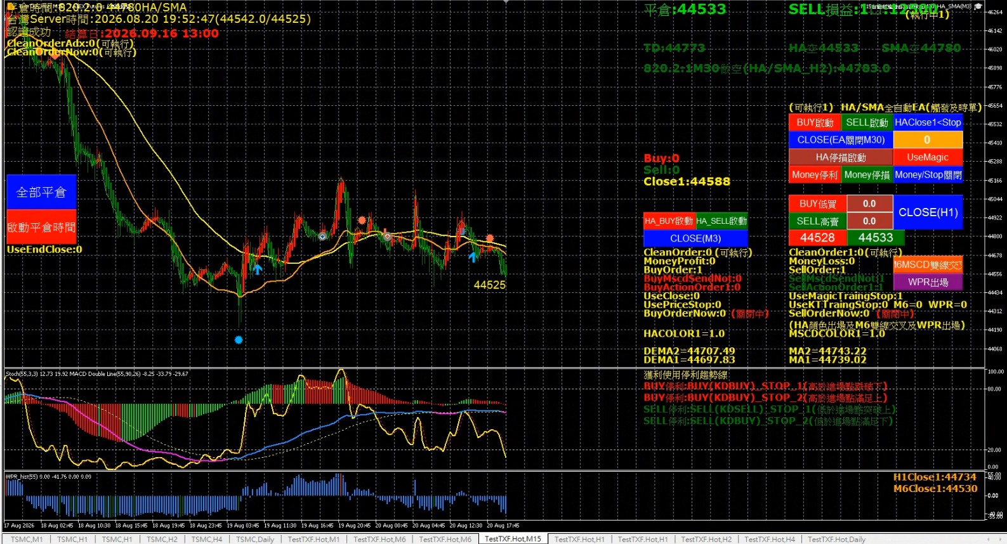Open TestTXF.Hot,H2 chart tab

pyautogui.click(x=706, y=539)
